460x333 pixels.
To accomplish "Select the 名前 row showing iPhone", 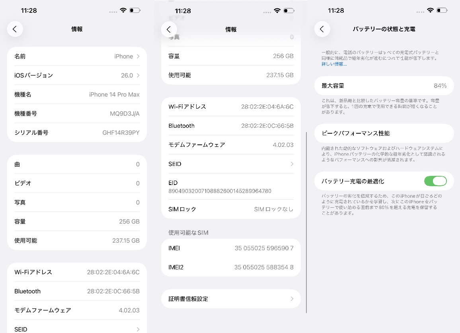I will click(77, 56).
